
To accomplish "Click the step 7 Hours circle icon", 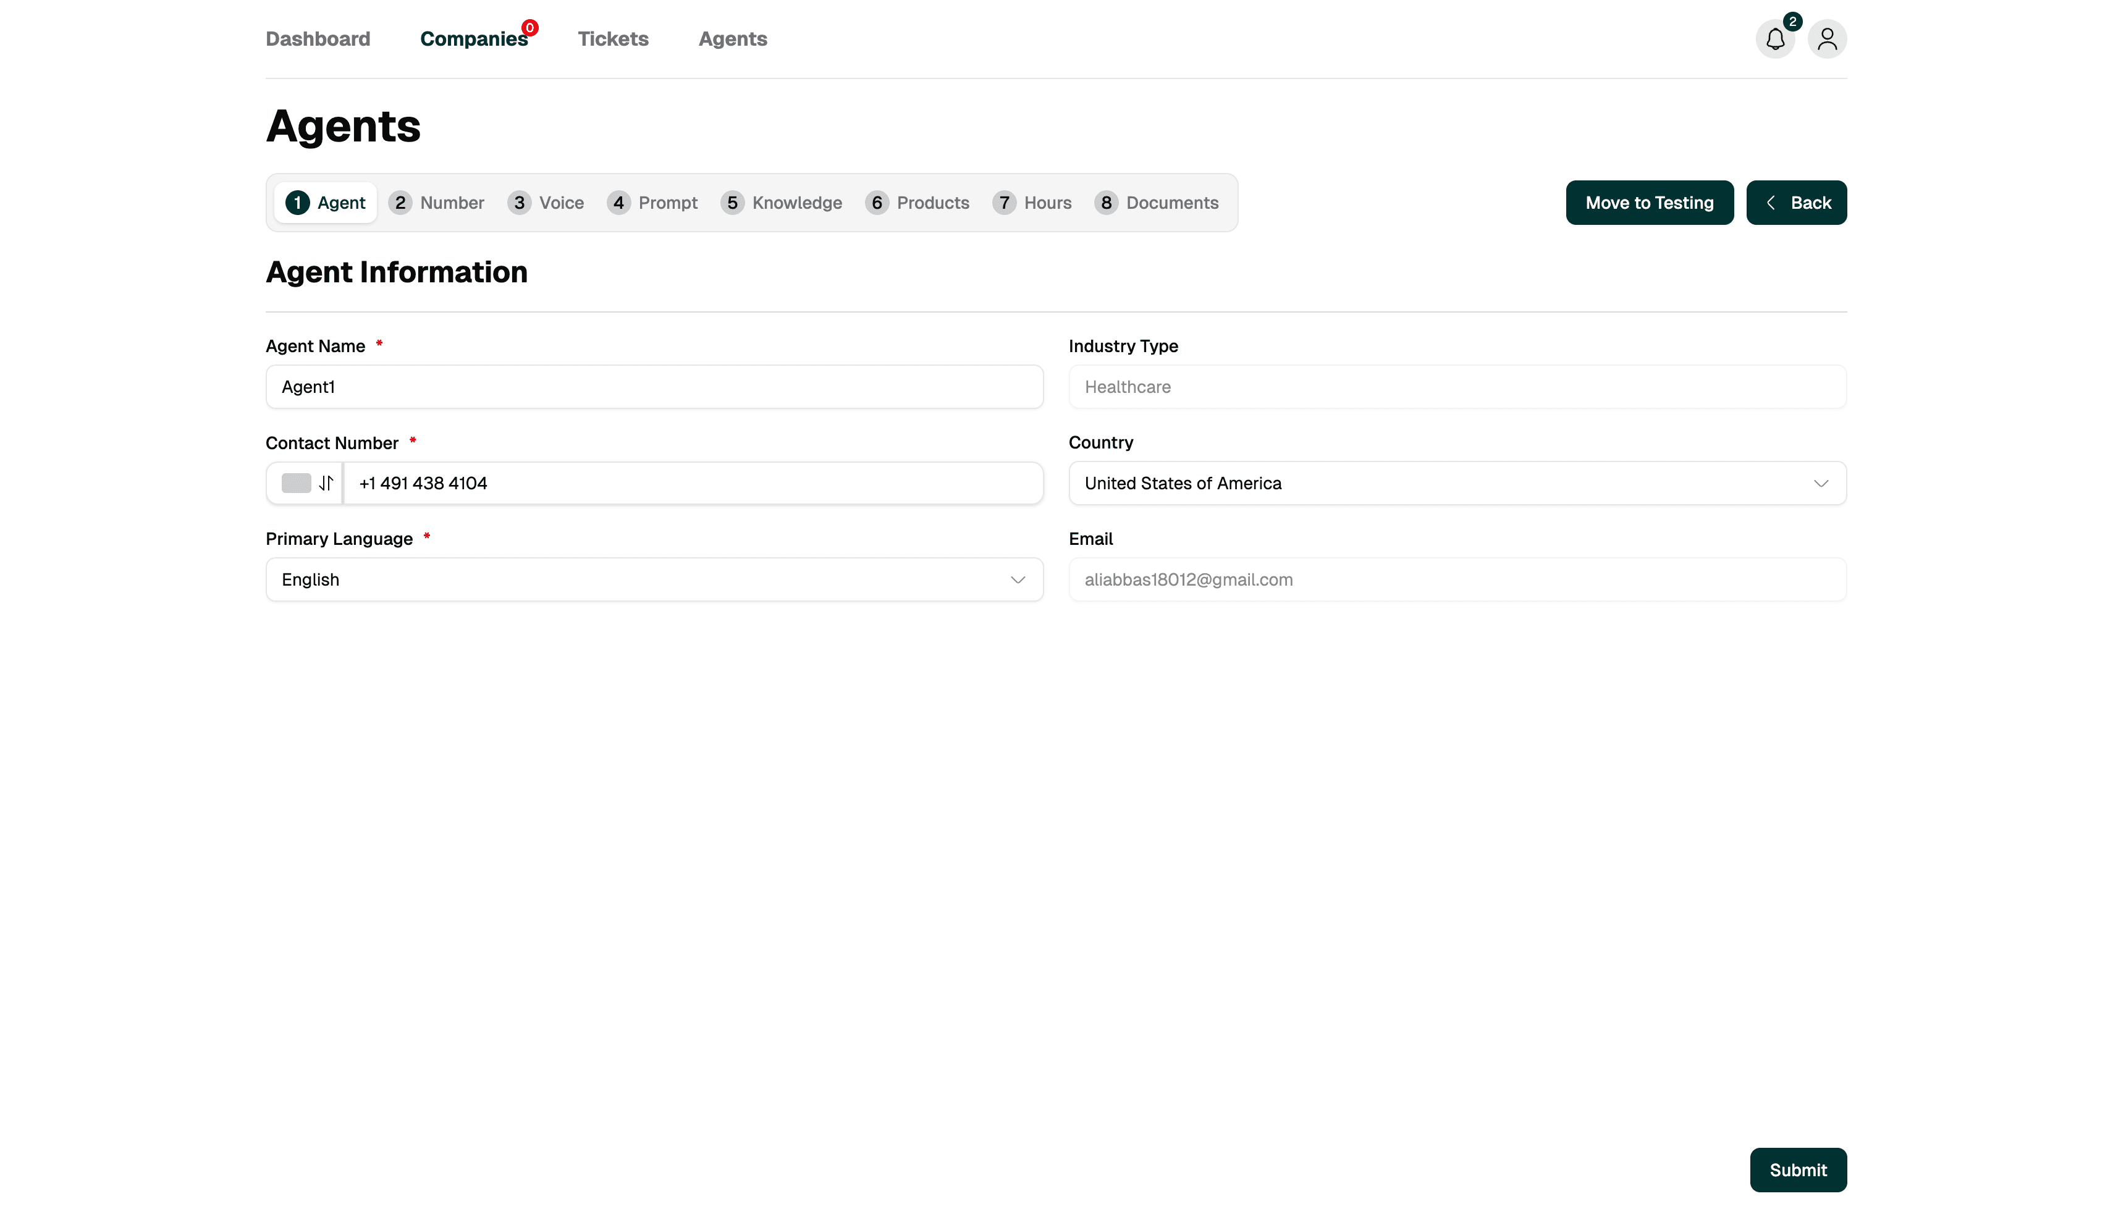I will click(x=1004, y=202).
